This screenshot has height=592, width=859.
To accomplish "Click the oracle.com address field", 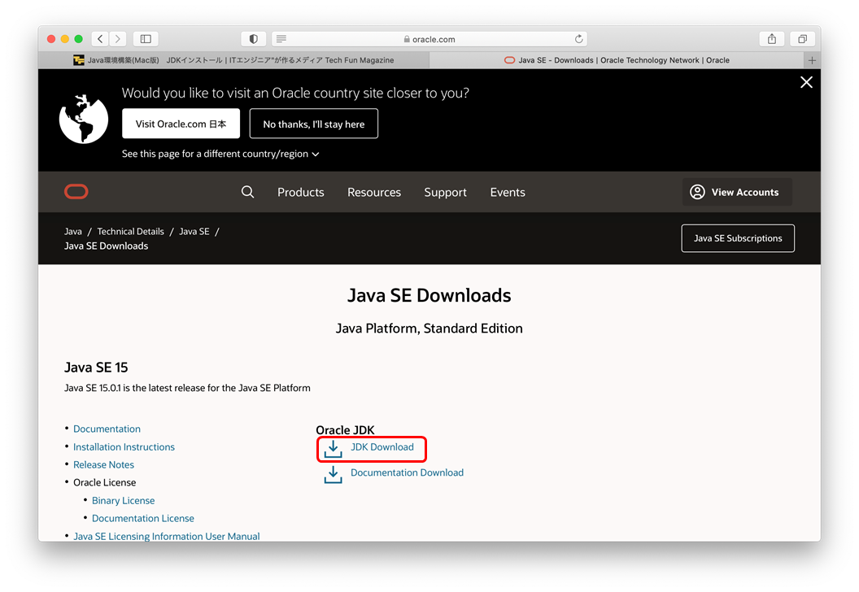I will (429, 39).
